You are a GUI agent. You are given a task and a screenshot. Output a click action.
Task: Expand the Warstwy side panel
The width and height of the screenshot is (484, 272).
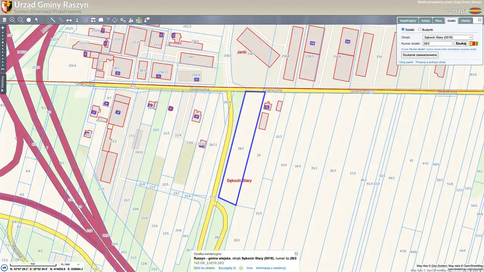coord(2,84)
